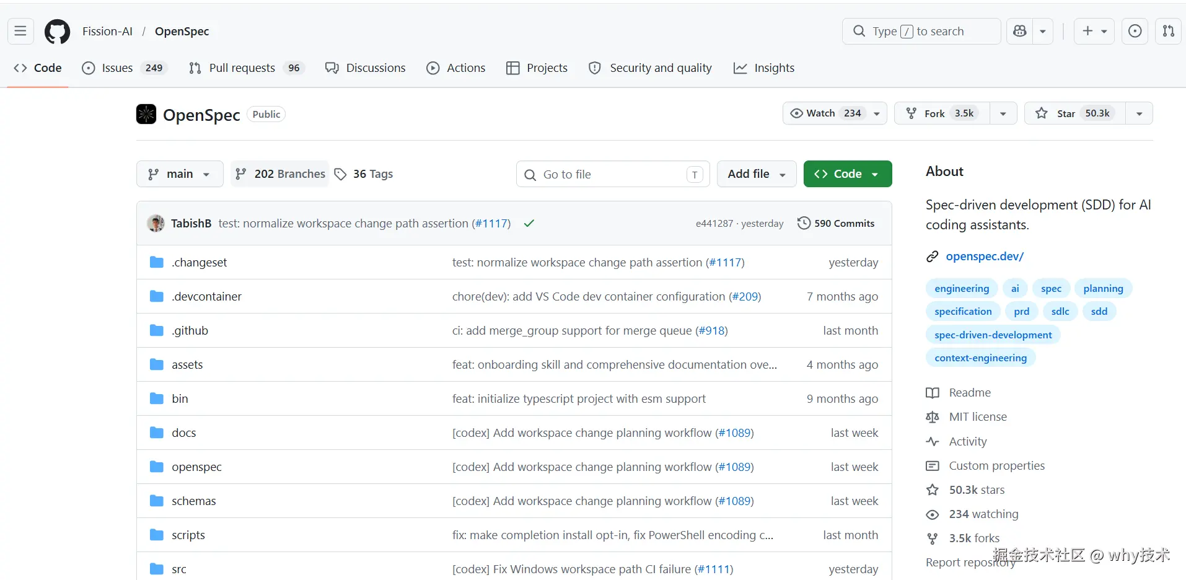Open the repository Activity page
The width and height of the screenshot is (1186, 580).
967,441
